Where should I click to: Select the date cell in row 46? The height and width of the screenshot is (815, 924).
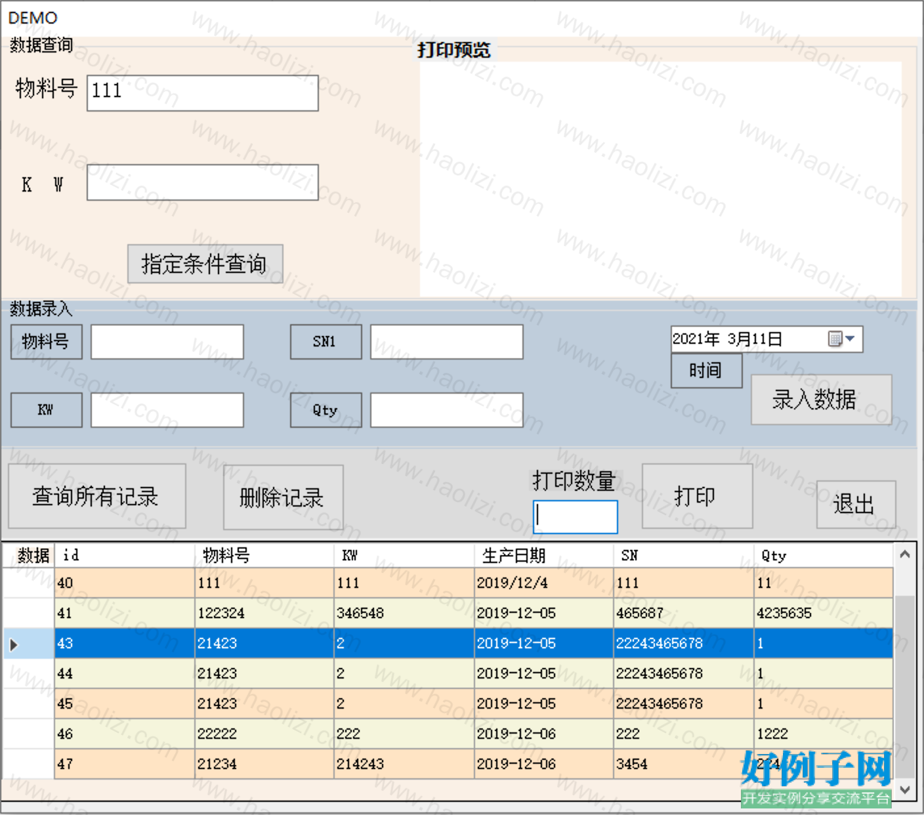(x=543, y=734)
